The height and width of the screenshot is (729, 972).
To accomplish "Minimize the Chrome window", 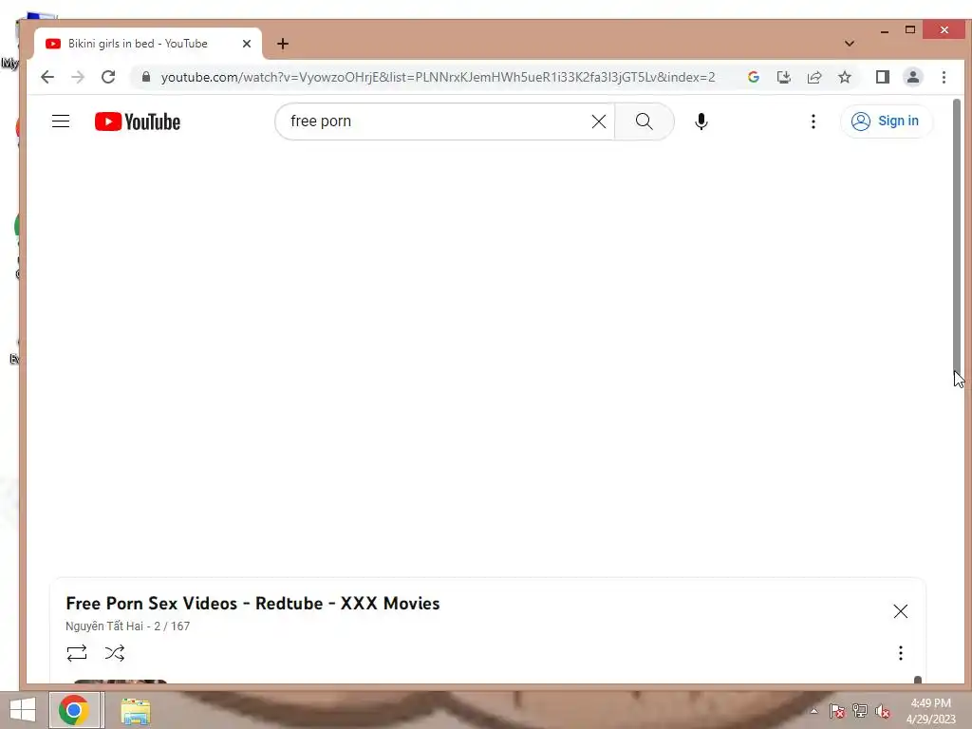I will click(x=885, y=30).
